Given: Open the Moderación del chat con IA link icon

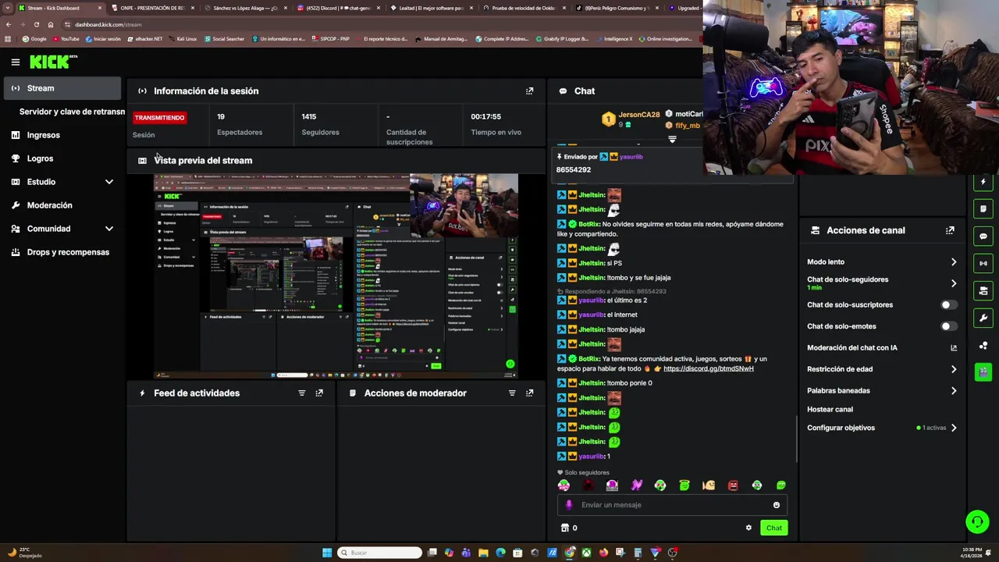Looking at the screenshot, I should pyautogui.click(x=953, y=348).
